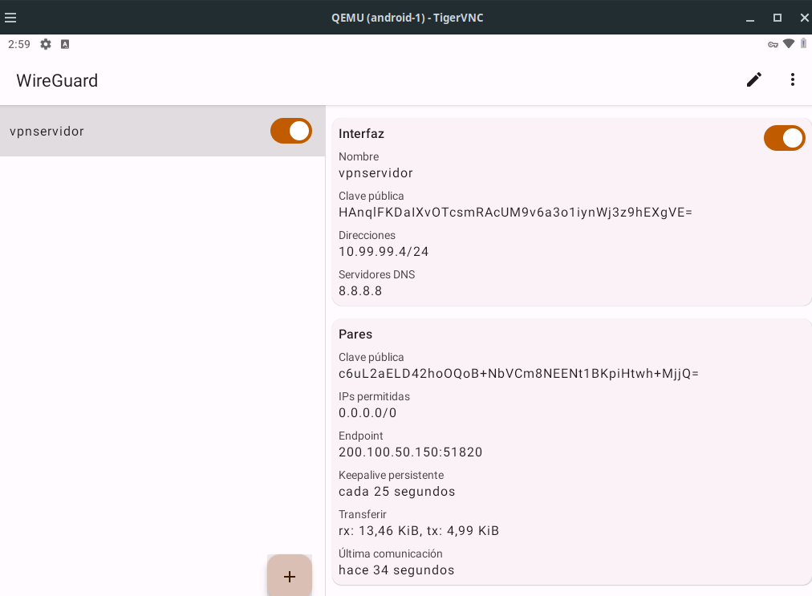Tap the keyboard indicator icon in status bar
Image resolution: width=812 pixels, height=596 pixels.
[x=65, y=45]
